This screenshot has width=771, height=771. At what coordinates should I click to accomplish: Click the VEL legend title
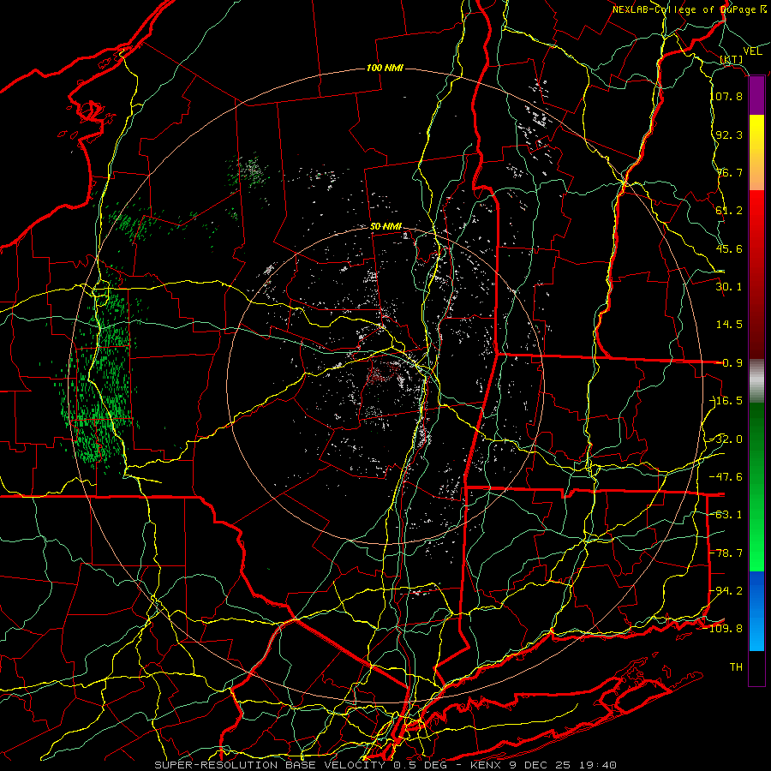tap(752, 51)
